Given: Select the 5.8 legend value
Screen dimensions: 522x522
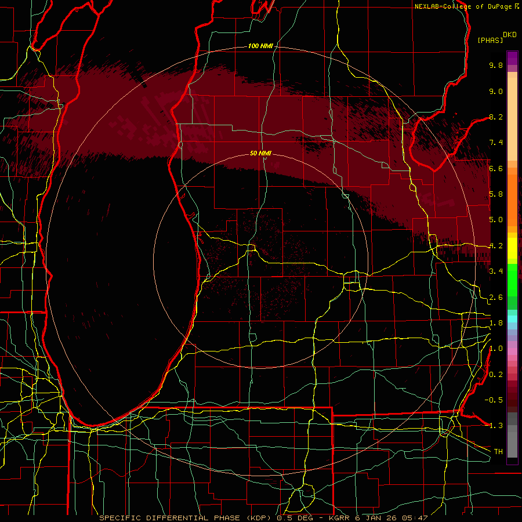Looking at the screenshot, I should click(496, 194).
